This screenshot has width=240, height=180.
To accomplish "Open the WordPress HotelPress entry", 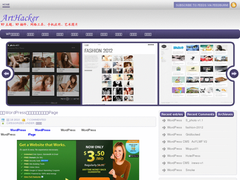I will pyautogui.click(x=184, y=156).
